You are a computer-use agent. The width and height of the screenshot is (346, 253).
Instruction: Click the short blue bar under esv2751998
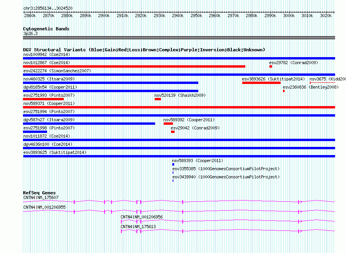point(35,132)
